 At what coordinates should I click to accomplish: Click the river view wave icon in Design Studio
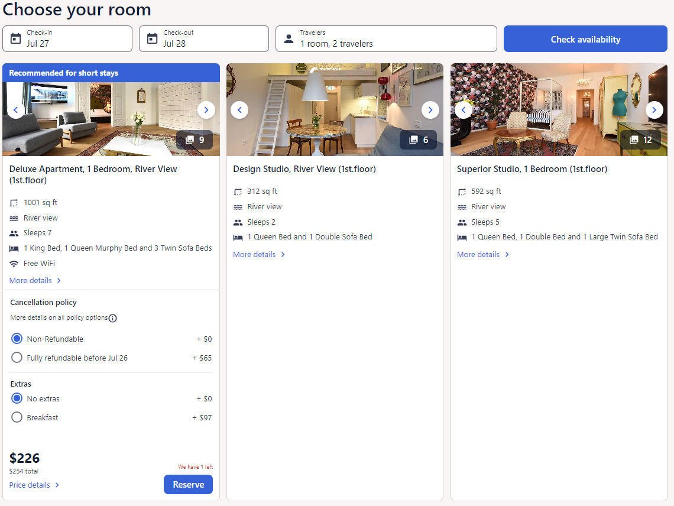click(x=238, y=207)
